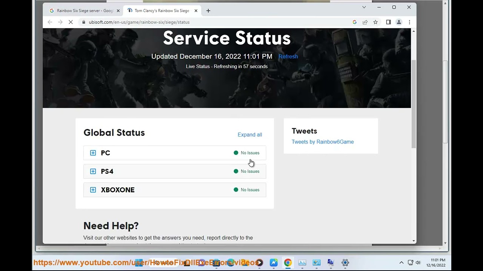Open the Chrome profile menu

click(x=399, y=22)
